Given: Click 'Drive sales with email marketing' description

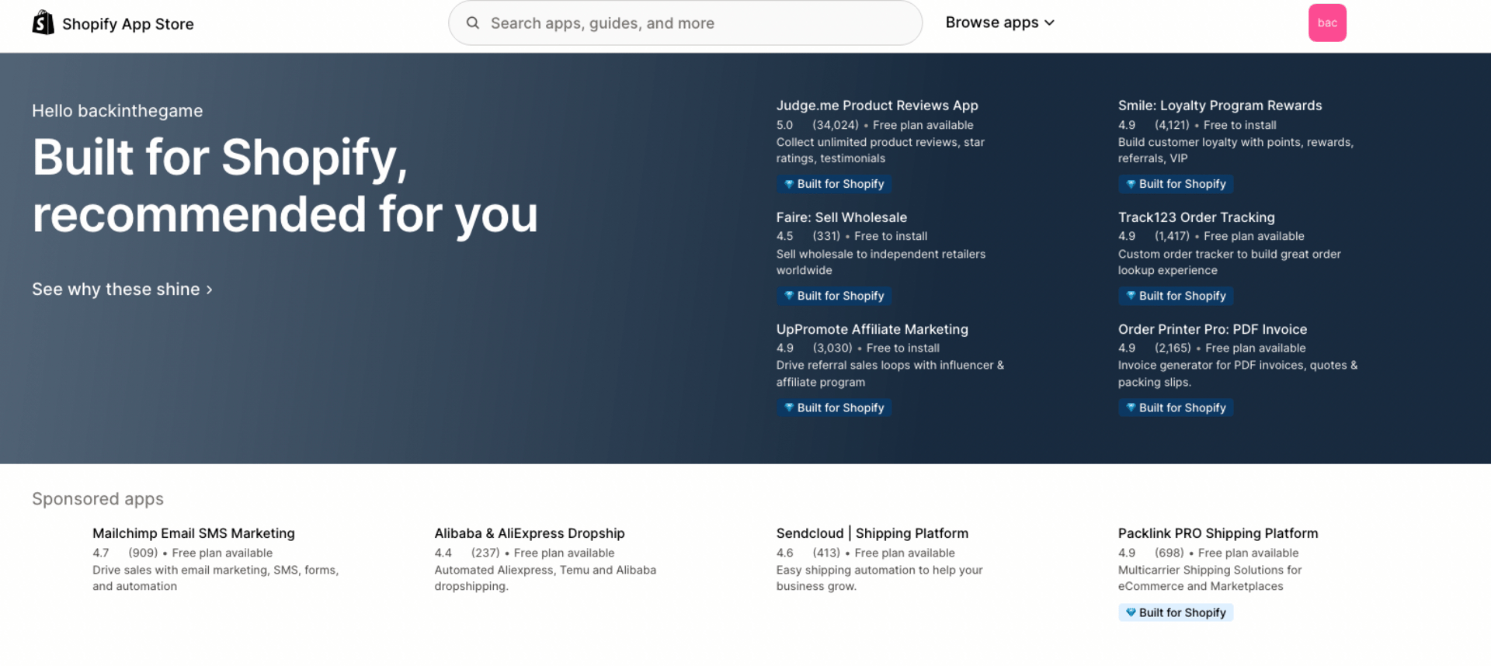Looking at the screenshot, I should click(x=216, y=578).
